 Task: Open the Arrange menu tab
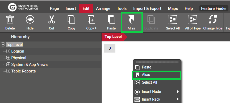tap(103, 8)
